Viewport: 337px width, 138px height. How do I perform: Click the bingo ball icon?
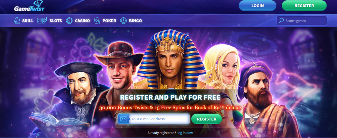(x=123, y=21)
